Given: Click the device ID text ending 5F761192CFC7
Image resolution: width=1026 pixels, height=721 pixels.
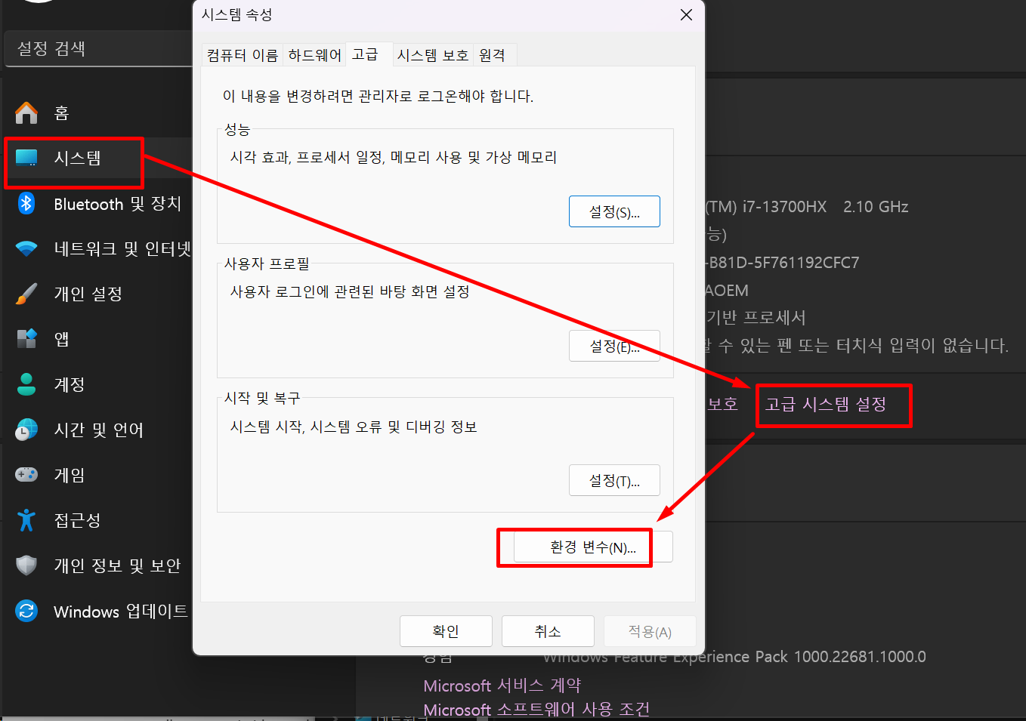Looking at the screenshot, I should (x=783, y=263).
